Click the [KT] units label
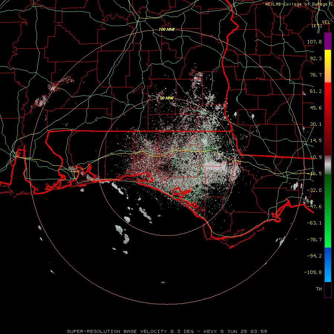 coord(317,26)
